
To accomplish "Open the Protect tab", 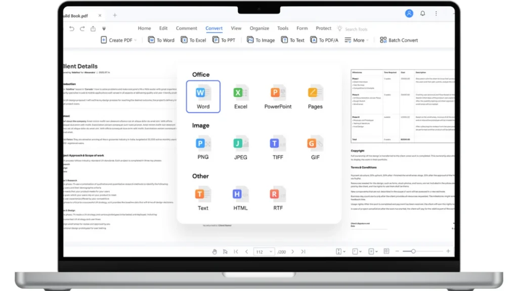I will 323,29.
